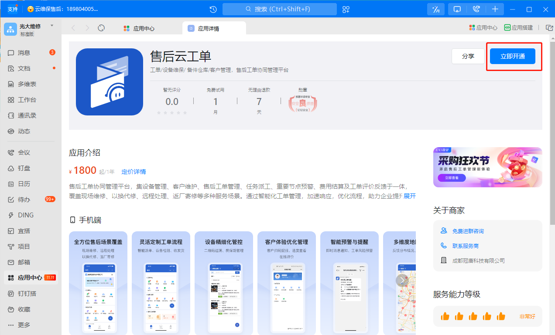The width and height of the screenshot is (555, 335).
Task: Open 应用中心 link at top right
Action: pyautogui.click(x=483, y=27)
